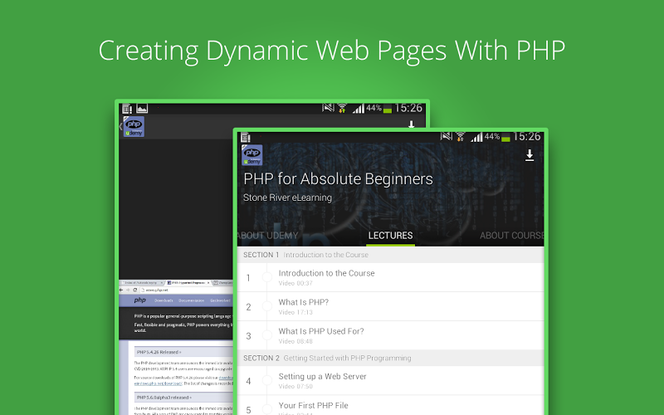This screenshot has width=664, height=415.
Task: Tap the download icon in front course header
Action: tap(530, 156)
